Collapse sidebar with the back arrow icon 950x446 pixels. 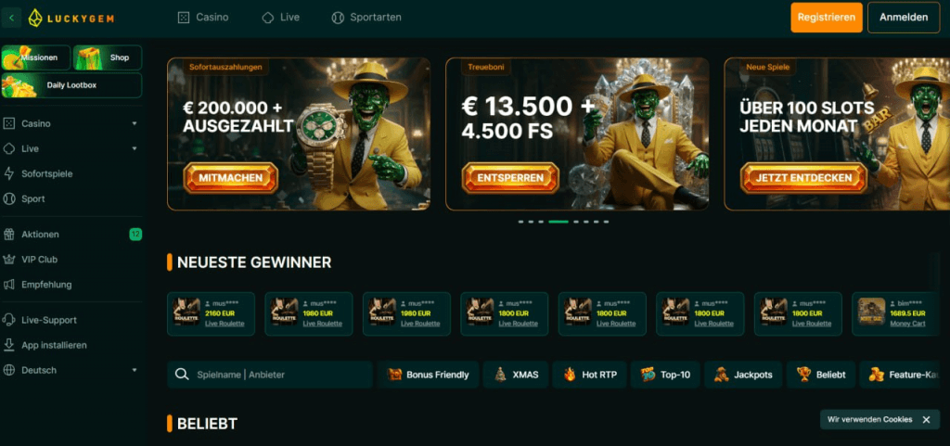click(x=11, y=18)
